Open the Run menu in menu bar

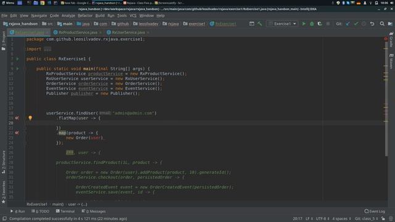111,15
